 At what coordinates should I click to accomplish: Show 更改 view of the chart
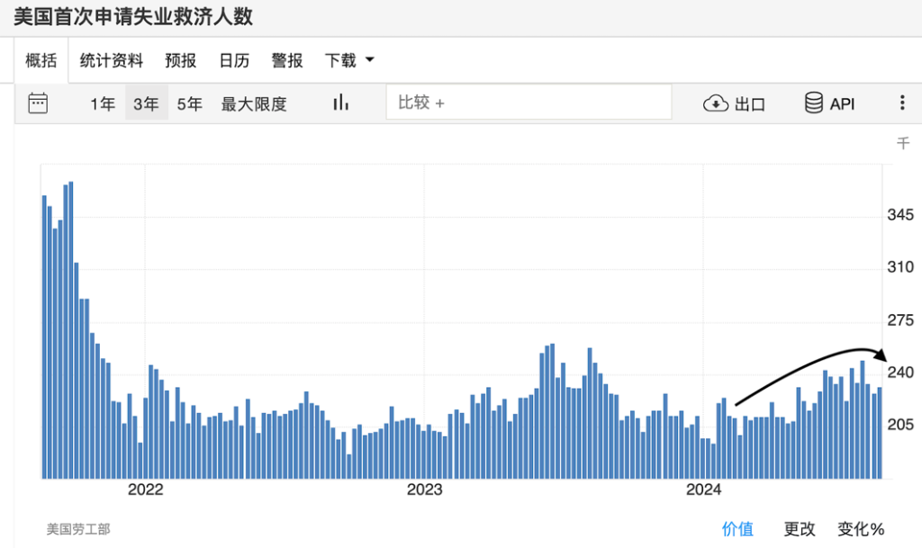pyautogui.click(x=800, y=529)
